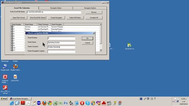Toggle the checkbox for sheet number 8
This screenshot has height=106, width=189.
pos(12,43)
